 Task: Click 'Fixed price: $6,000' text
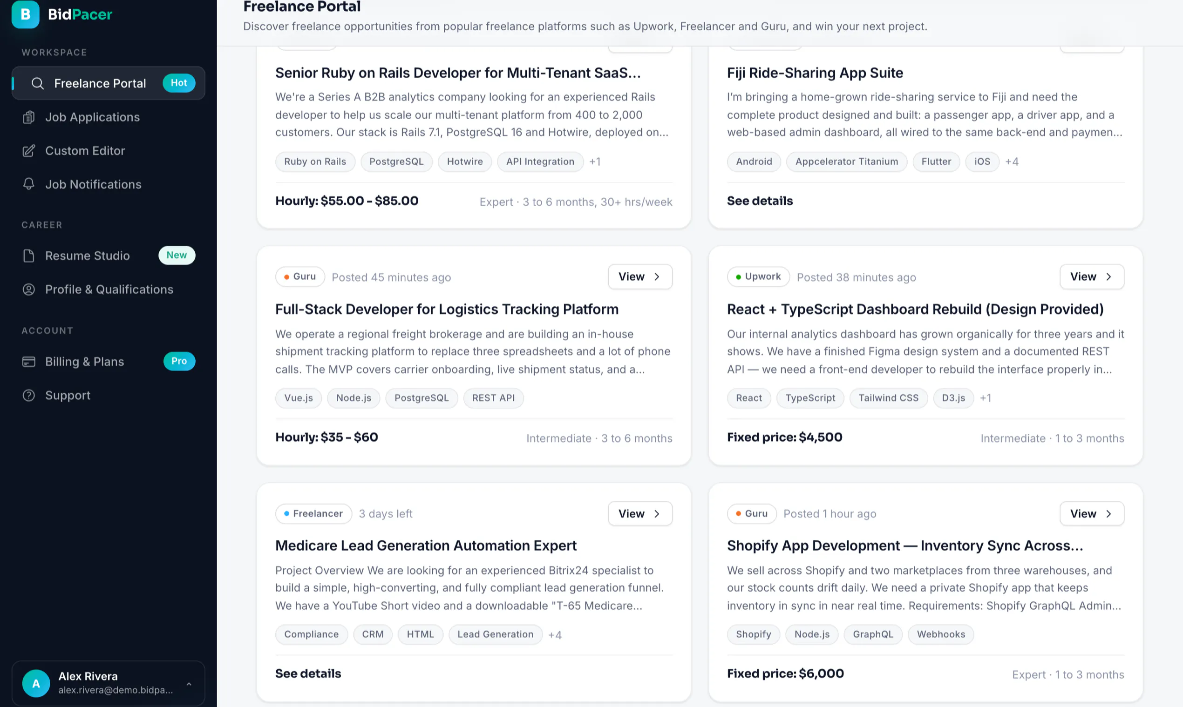(785, 673)
